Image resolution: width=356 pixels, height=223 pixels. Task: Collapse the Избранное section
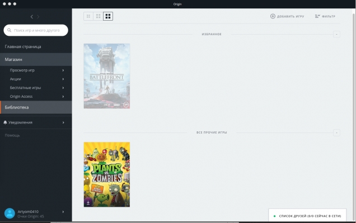(x=336, y=34)
